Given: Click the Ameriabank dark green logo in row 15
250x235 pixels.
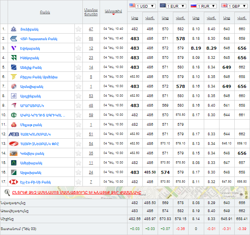Looking at the screenshot, I should click(x=14, y=163).
